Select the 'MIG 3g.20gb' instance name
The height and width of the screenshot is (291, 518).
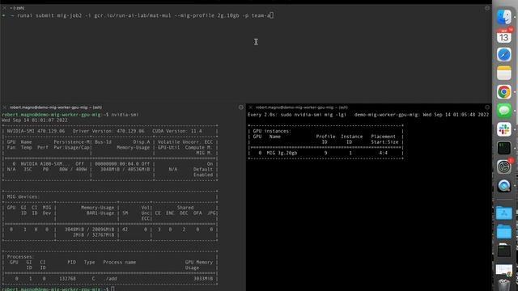tap(282, 153)
